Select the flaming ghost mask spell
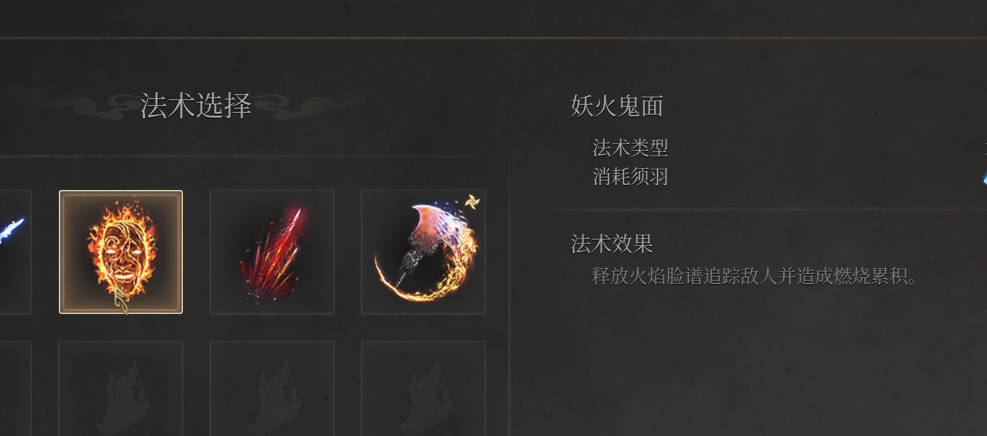Screen dimensions: 987x436 121,252
